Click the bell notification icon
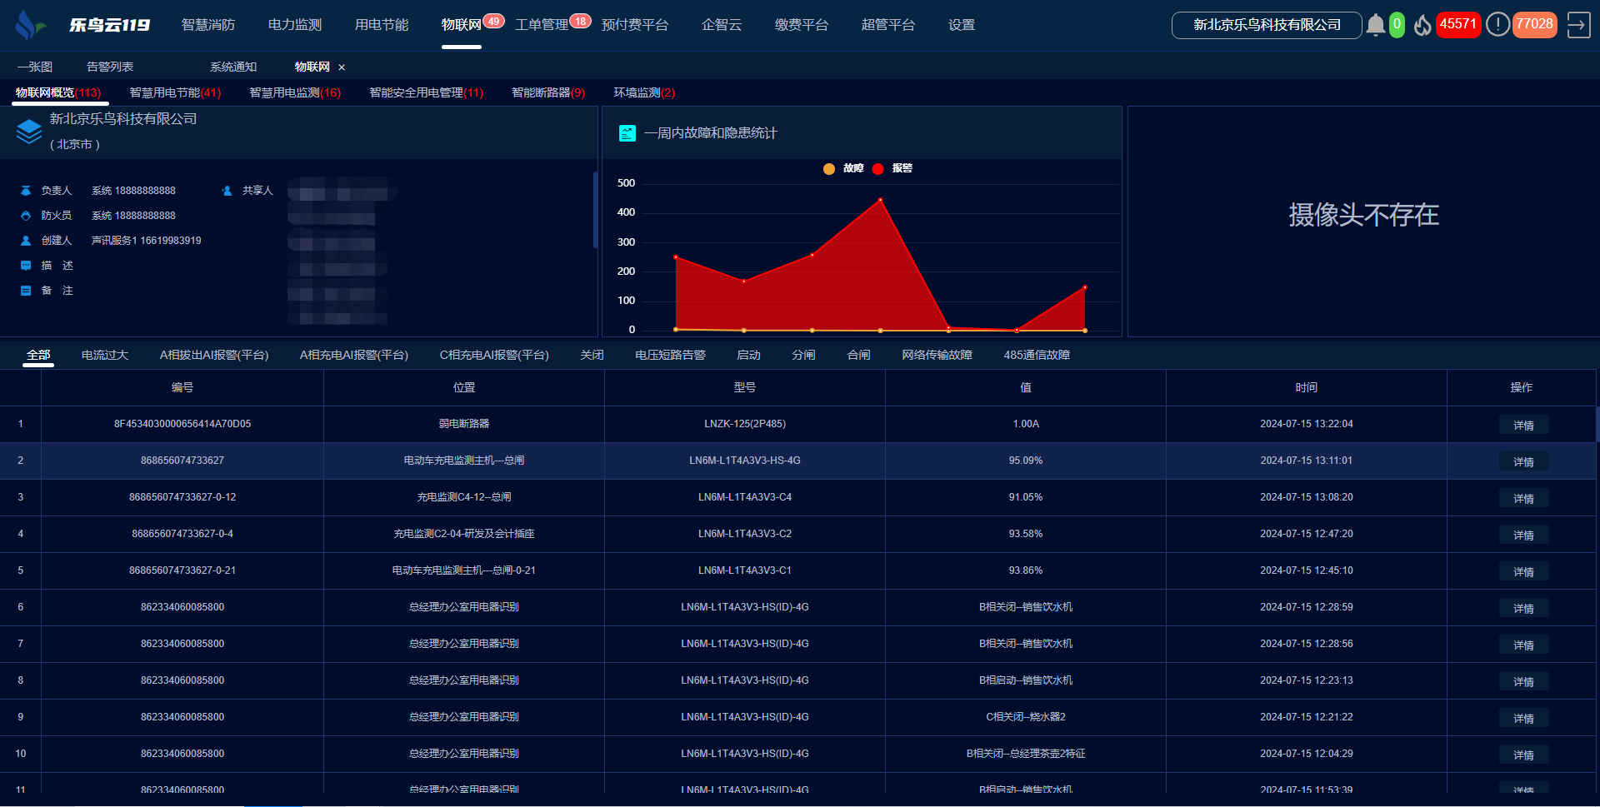The height and width of the screenshot is (807, 1600). click(x=1375, y=25)
